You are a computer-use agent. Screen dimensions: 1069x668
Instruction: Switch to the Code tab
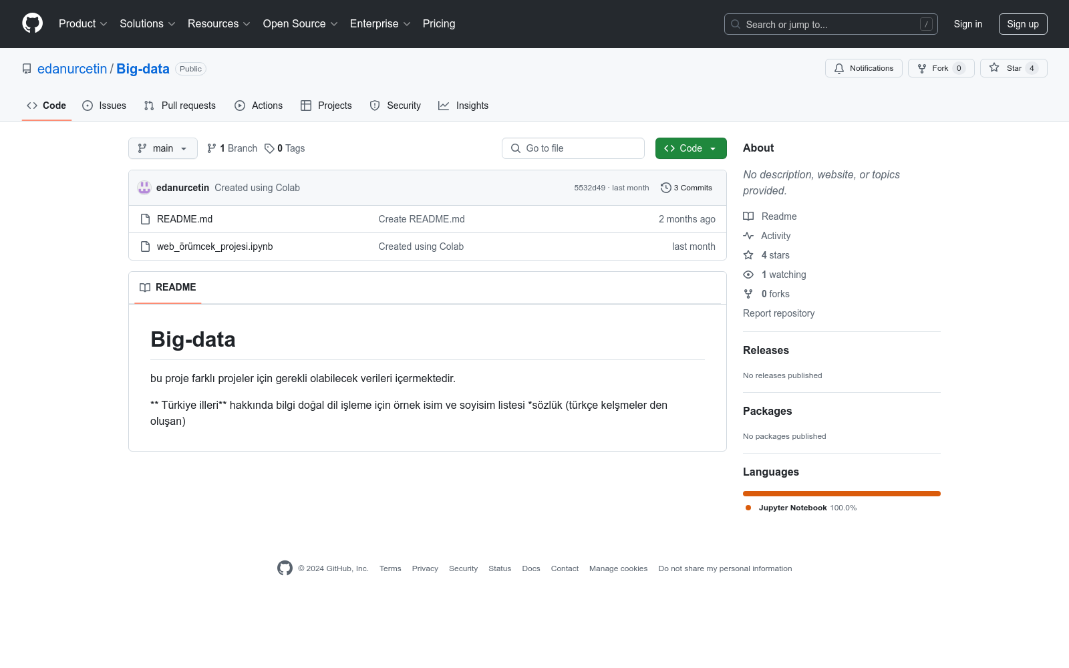pos(47,106)
